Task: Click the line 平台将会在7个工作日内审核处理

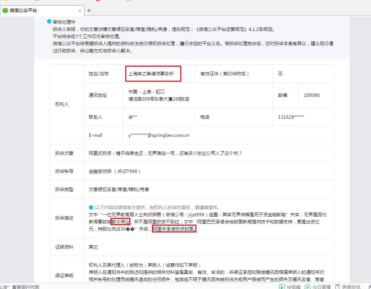Action: coord(87,37)
